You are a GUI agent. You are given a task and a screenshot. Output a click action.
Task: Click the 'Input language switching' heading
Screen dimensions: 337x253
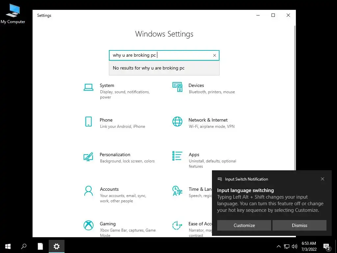[246, 190]
